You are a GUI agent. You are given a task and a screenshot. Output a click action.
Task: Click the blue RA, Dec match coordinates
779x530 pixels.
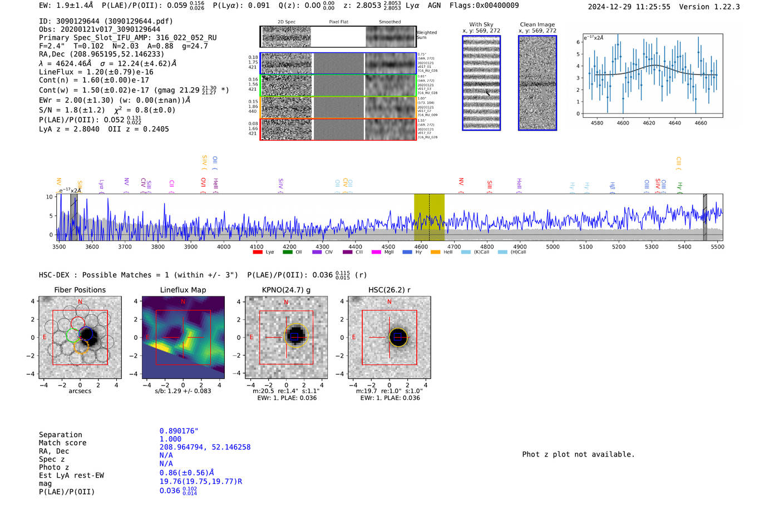205,447
